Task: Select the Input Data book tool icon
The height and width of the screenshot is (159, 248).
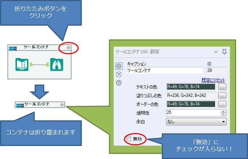Action: [x=22, y=64]
